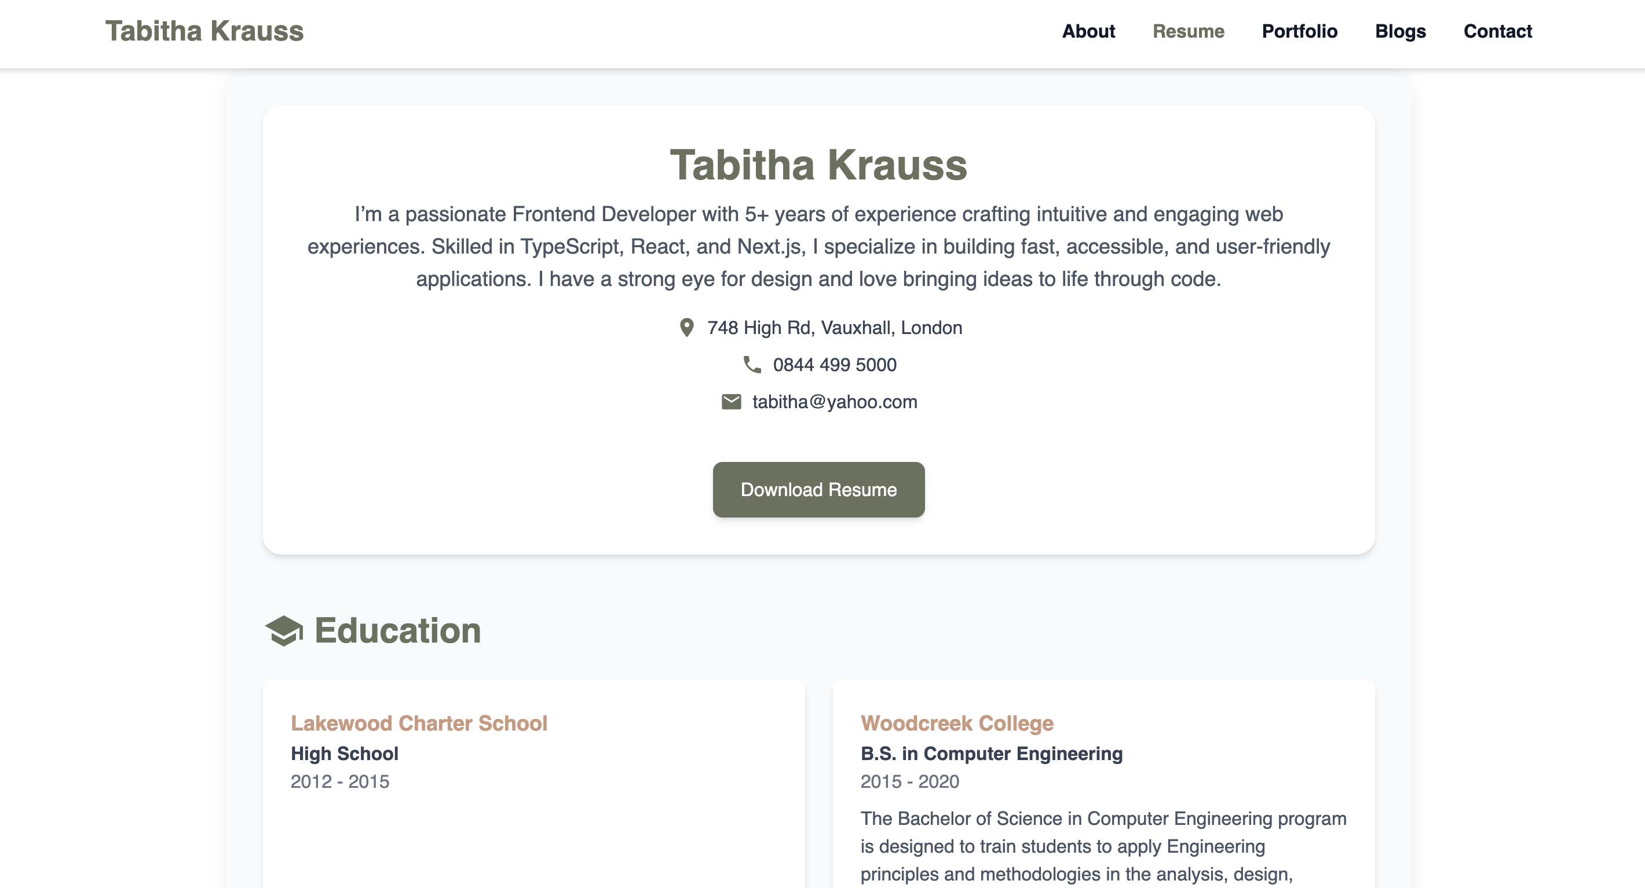Click the Tabitha Krauss site logo
1645x888 pixels.
point(204,31)
